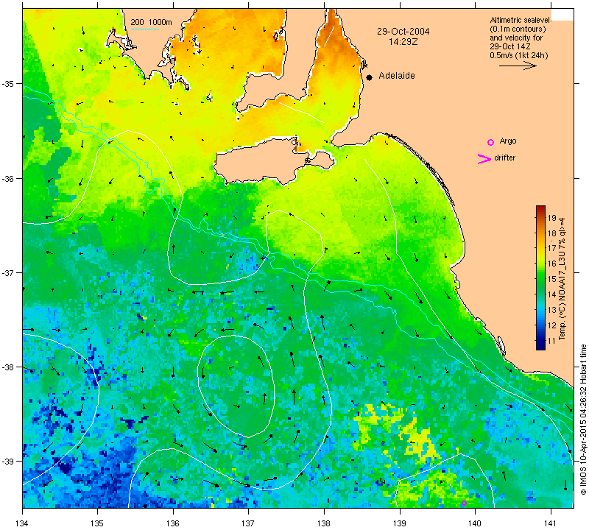This screenshot has width=589, height=530.
Task: Click the longitude label 136
Action: click(173, 523)
